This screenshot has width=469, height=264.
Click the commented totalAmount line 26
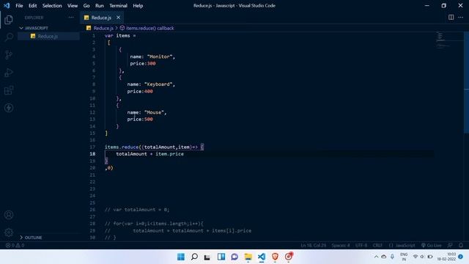coord(137,210)
